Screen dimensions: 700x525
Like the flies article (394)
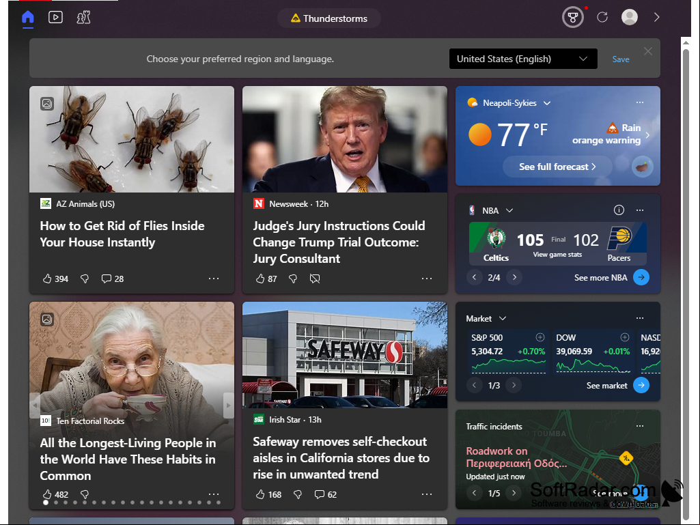click(x=55, y=279)
